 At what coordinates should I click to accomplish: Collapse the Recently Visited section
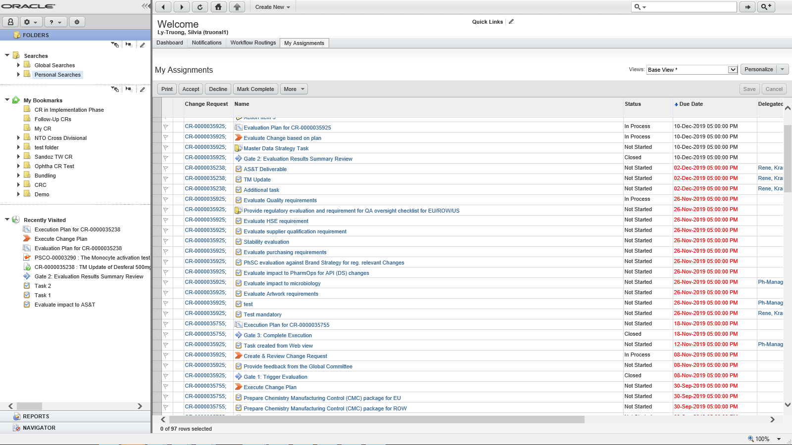tap(7, 220)
